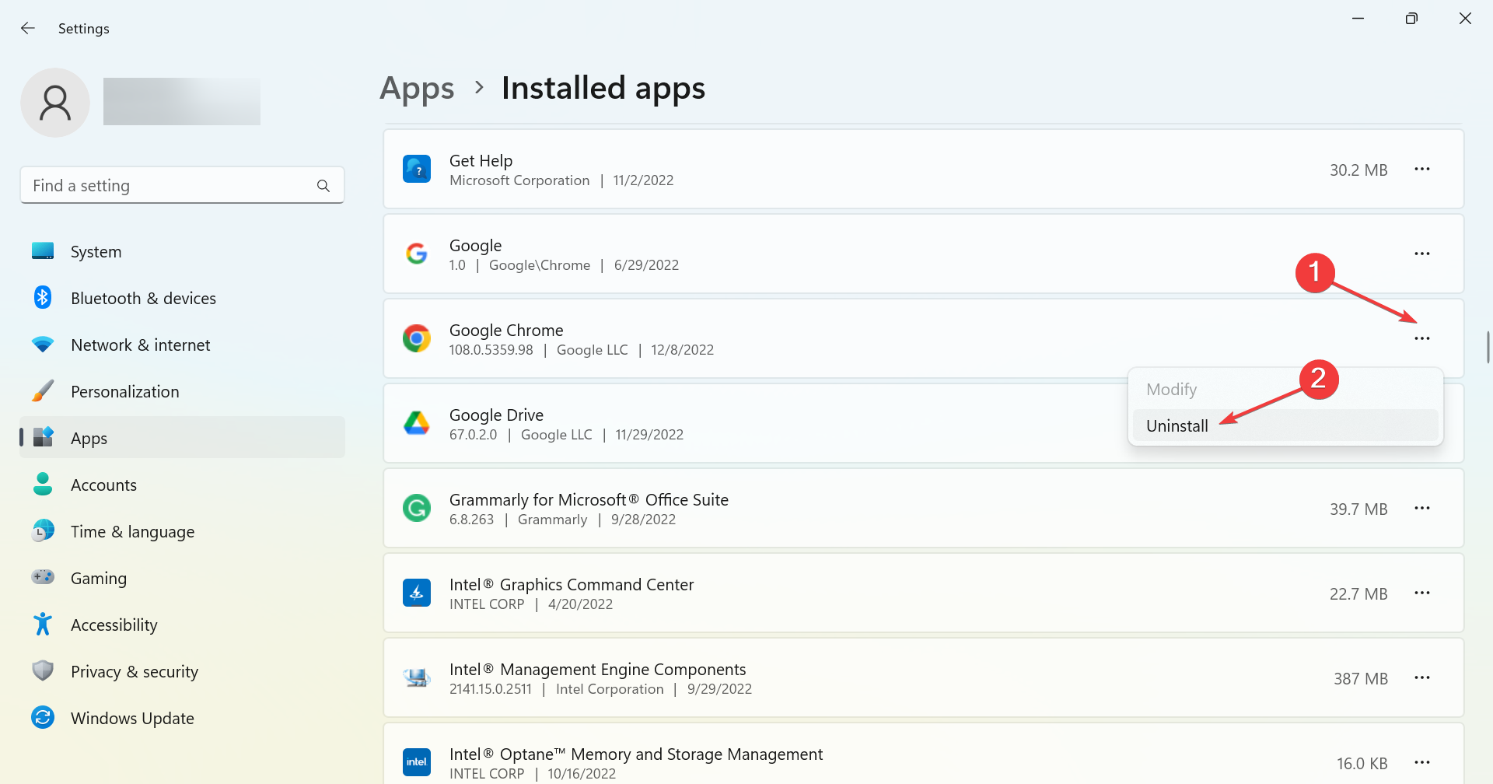
Task: Click the search magnifier in Find a setting
Action: pyautogui.click(x=323, y=185)
